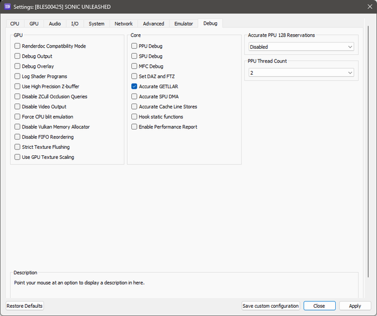Select the Advanced tab
Image resolution: width=377 pixels, height=316 pixels.
tap(153, 24)
